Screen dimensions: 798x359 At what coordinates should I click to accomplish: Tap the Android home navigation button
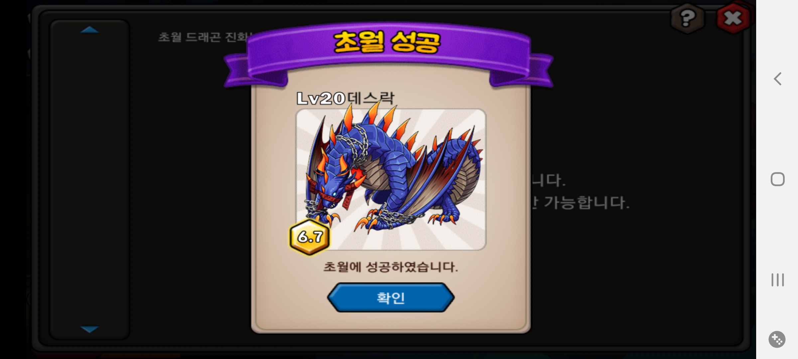(777, 179)
